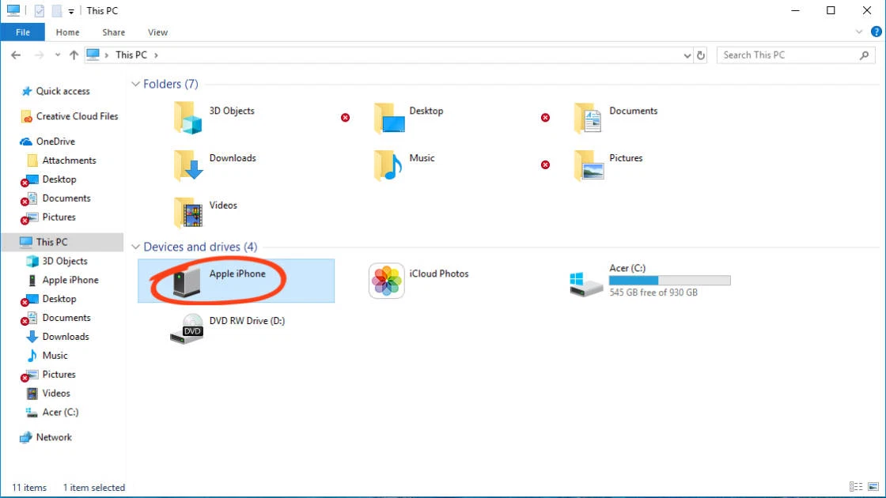Image resolution: width=886 pixels, height=498 pixels.
Task: Click the up-to-parent-folder arrow
Action: pyautogui.click(x=74, y=55)
